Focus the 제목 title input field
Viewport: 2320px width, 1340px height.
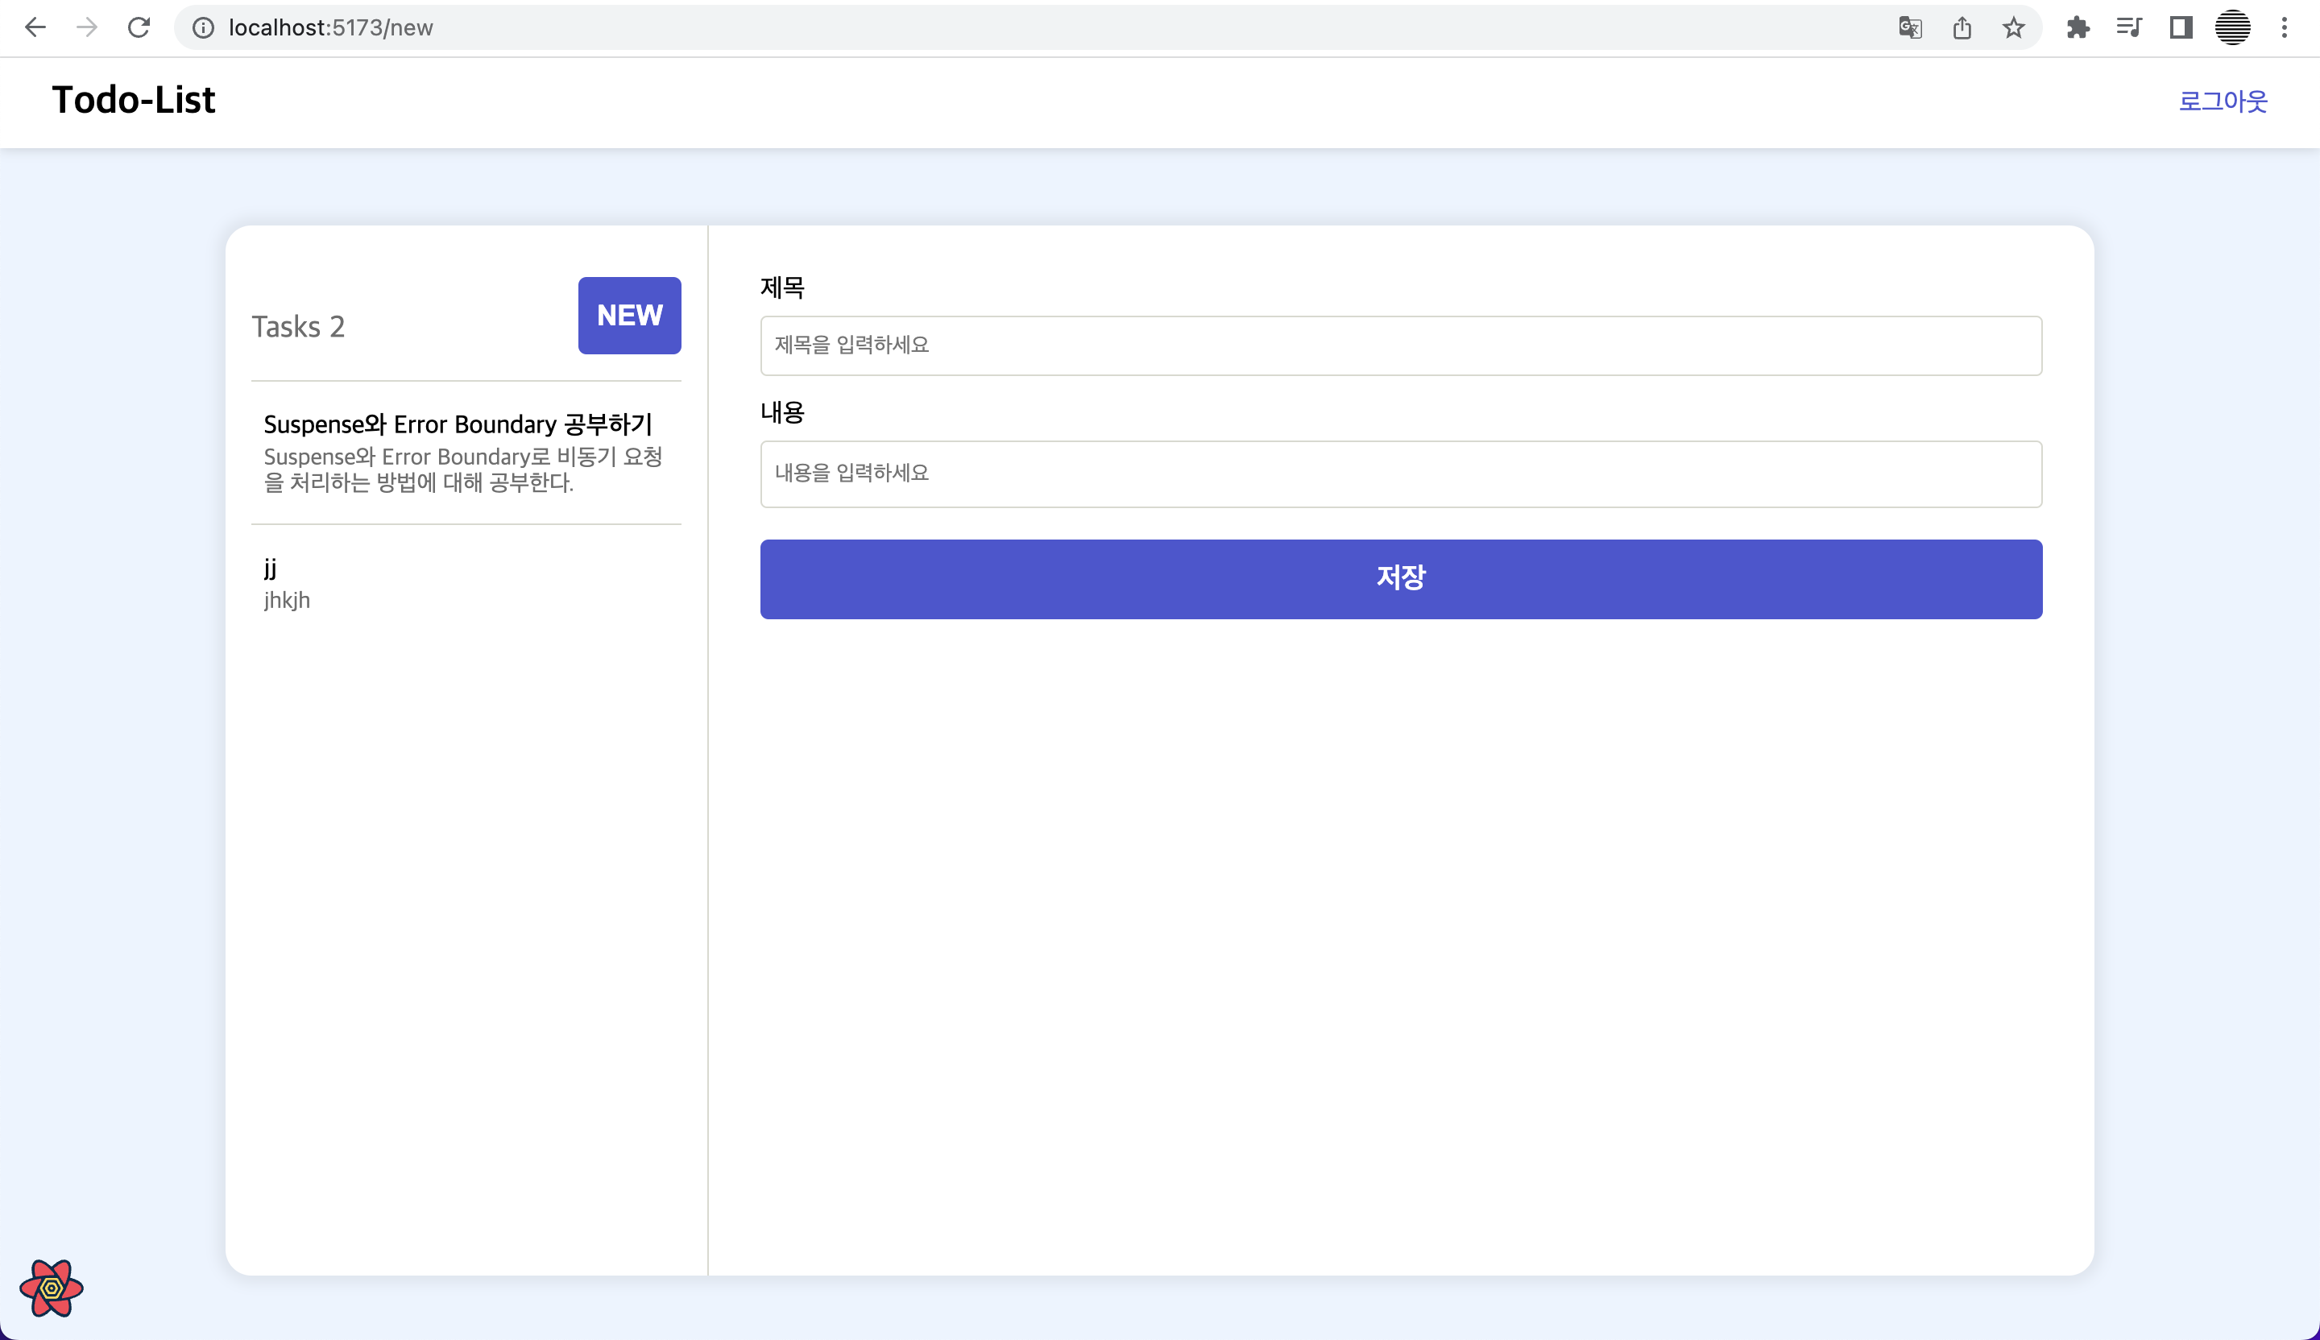tap(1400, 345)
